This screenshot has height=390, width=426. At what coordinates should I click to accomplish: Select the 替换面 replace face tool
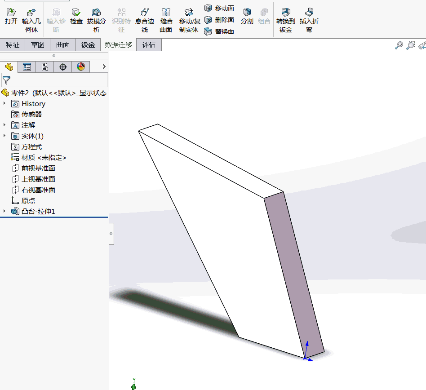pos(219,31)
